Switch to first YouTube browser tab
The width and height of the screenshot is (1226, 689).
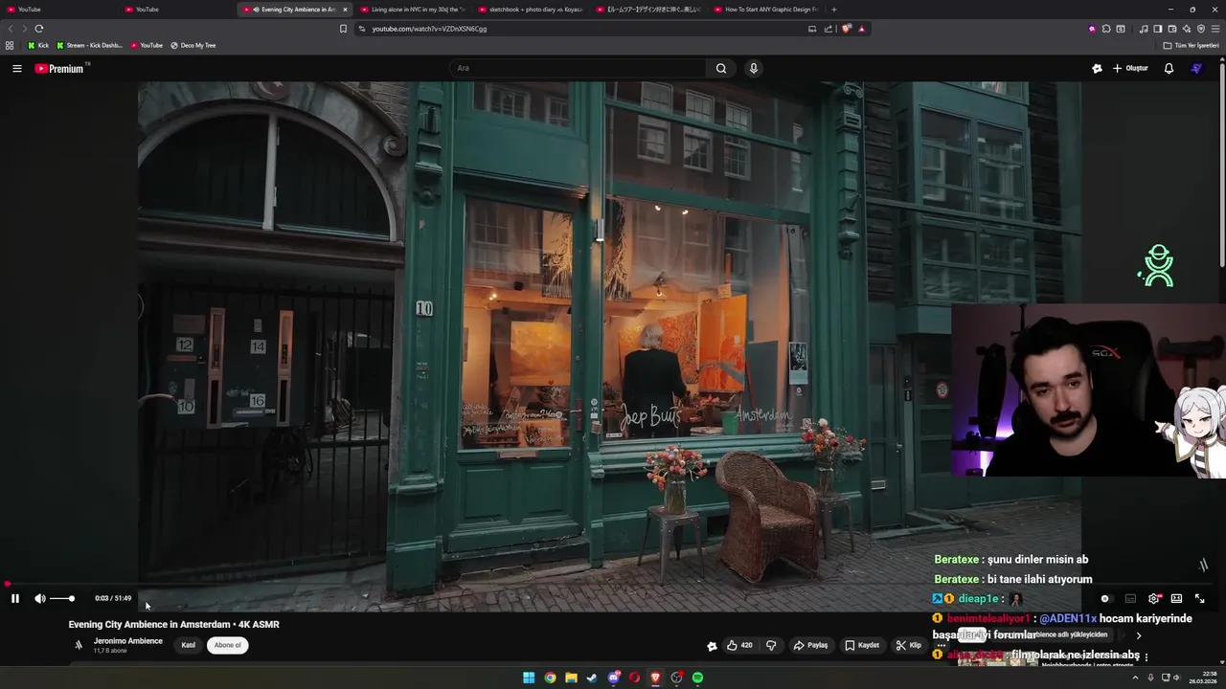[x=57, y=10]
